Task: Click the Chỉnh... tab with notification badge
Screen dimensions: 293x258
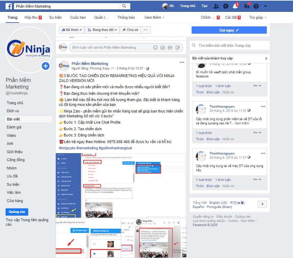Action: (210, 17)
